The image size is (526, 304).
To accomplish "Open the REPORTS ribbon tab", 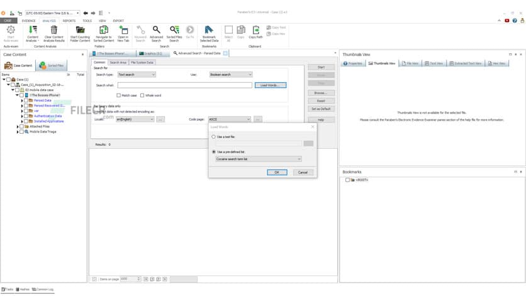I will click(69, 21).
